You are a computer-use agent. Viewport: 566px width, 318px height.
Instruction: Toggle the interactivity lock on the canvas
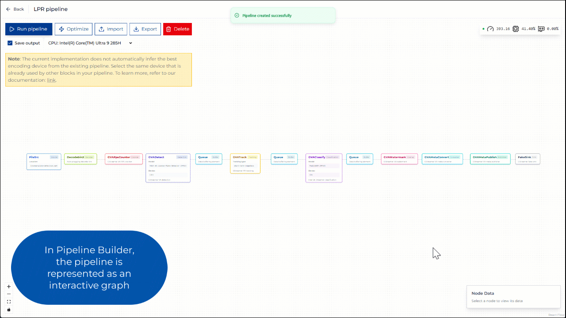coord(8,310)
